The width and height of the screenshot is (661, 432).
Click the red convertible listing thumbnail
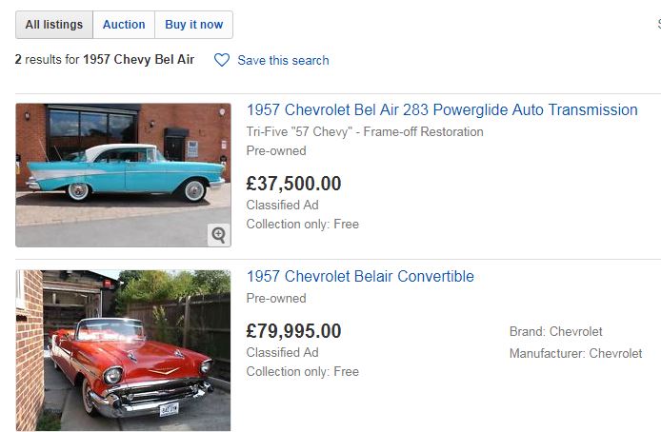pos(123,350)
